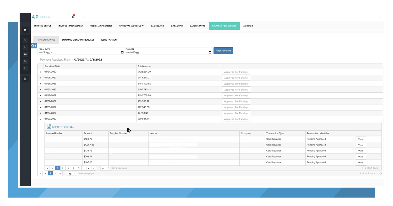This screenshot has height=206, width=393.
Task: Expand the 01/04/2022 payment row
Action: point(40,113)
